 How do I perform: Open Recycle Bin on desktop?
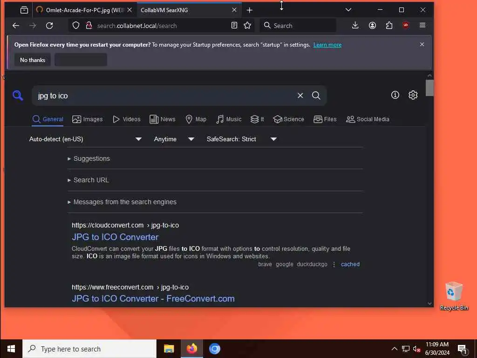click(454, 296)
